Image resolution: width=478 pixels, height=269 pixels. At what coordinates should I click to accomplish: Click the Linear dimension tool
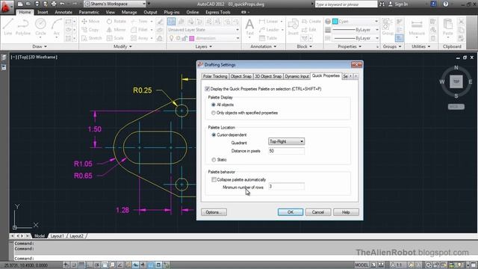point(269,22)
